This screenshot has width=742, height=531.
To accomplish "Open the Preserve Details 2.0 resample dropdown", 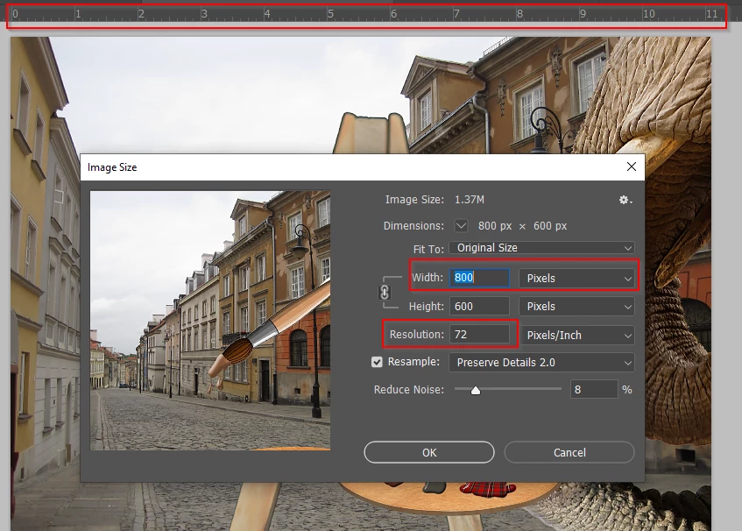I will click(x=542, y=363).
